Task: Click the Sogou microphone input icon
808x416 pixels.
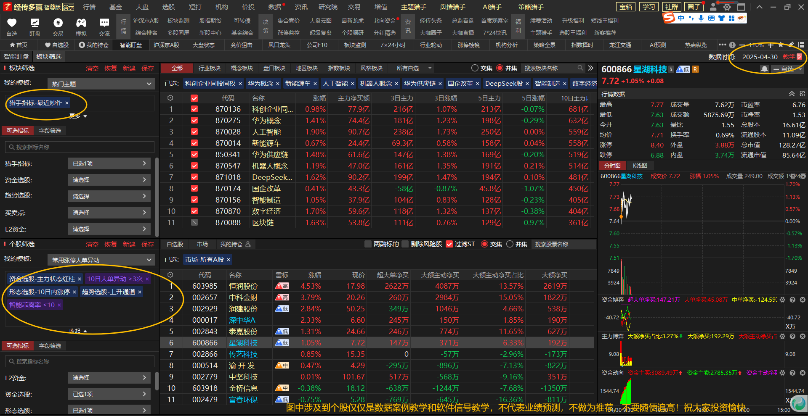Action: pyautogui.click(x=701, y=18)
